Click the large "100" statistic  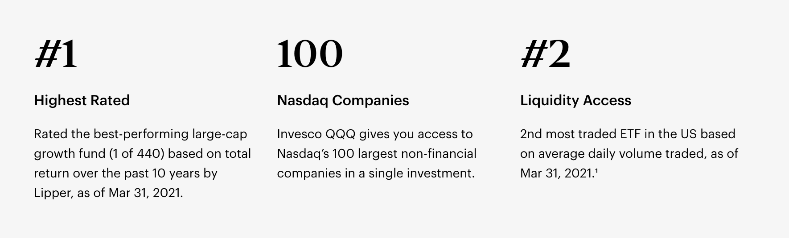(x=309, y=54)
